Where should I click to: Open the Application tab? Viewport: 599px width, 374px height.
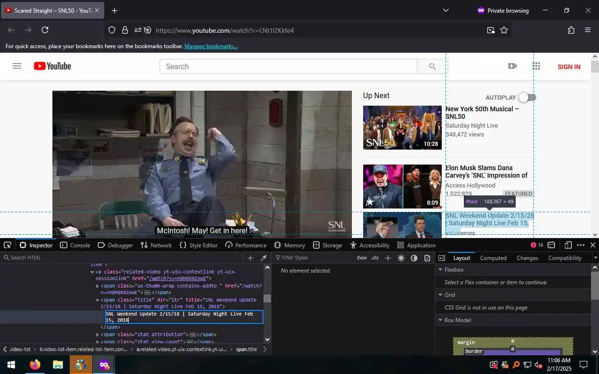coord(416,245)
